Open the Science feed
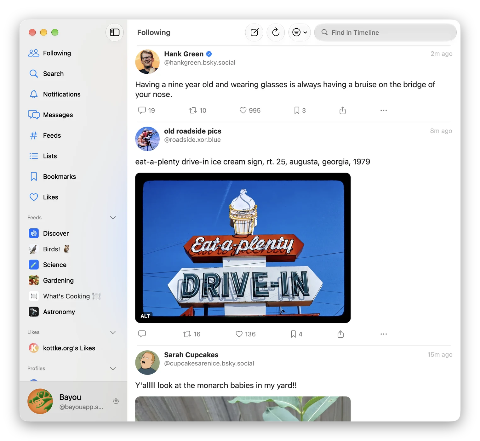This screenshot has height=441, width=480. [48, 265]
